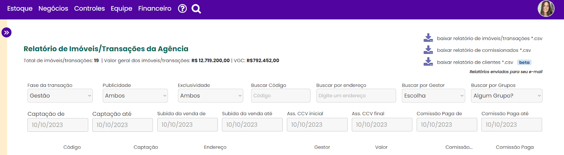Viewport: 564px width, 155px height.
Task: Click the Captação de date field
Action: (x=58, y=125)
